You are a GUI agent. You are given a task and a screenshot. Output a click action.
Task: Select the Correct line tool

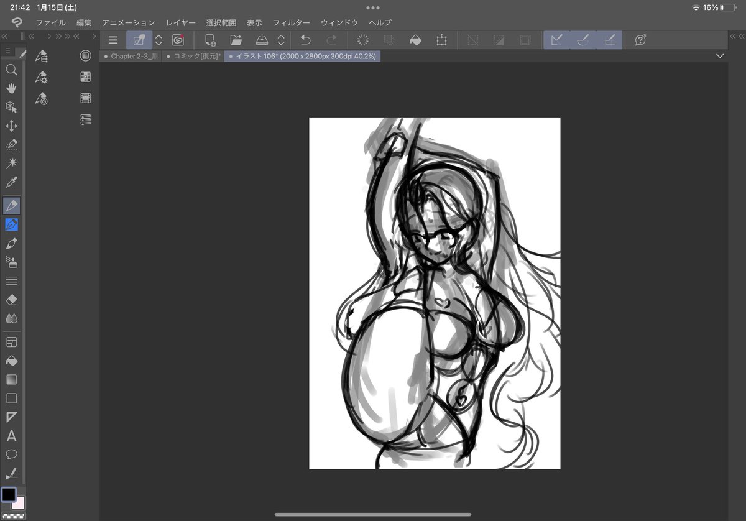tap(11, 473)
